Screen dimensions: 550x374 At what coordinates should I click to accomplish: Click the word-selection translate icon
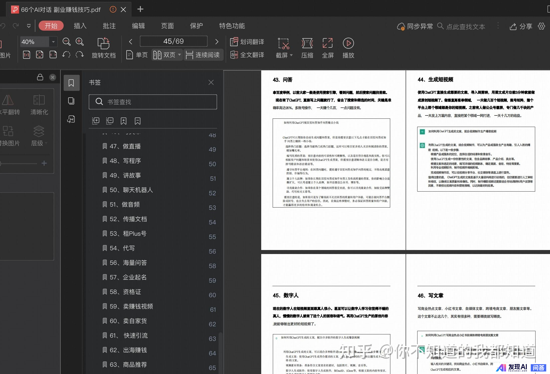tap(234, 42)
